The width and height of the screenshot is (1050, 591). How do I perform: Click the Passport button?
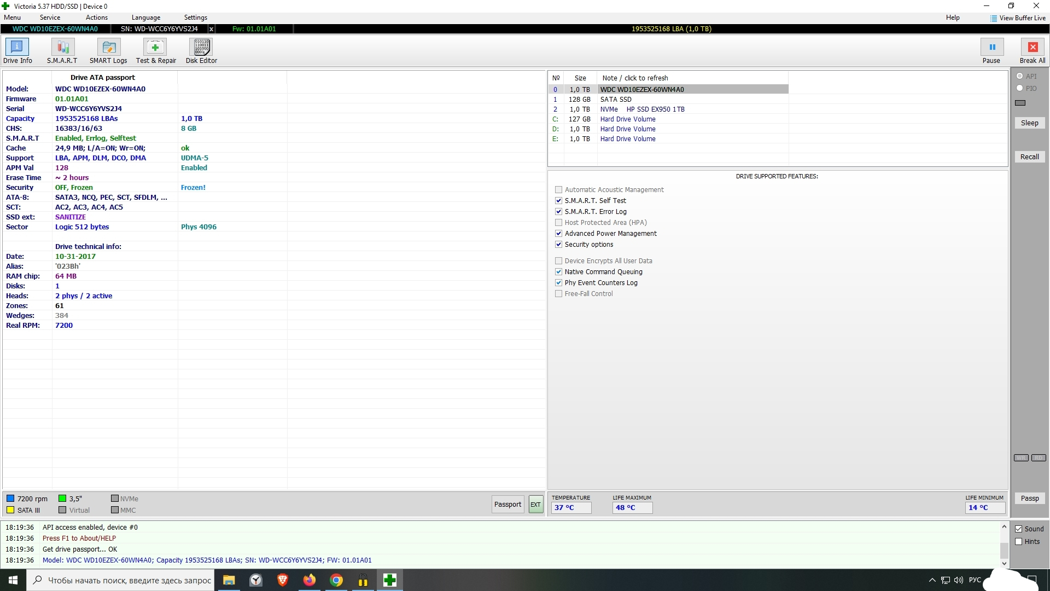click(508, 505)
